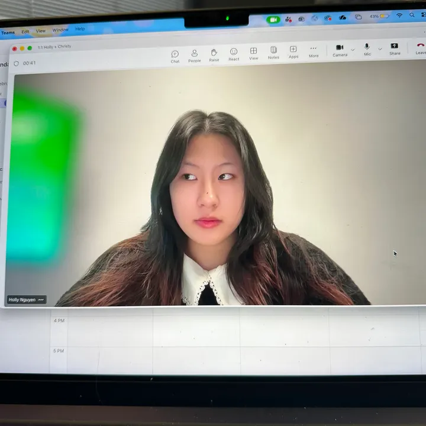Open the More actions menu

[314, 51]
